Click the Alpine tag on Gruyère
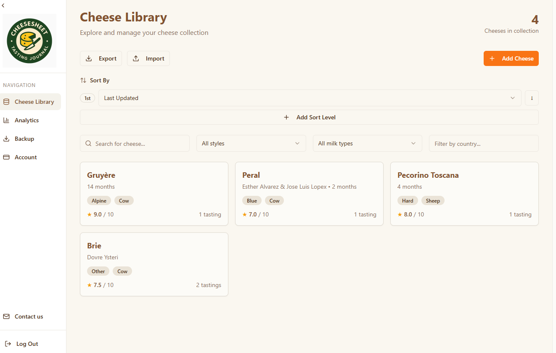This screenshot has width=556, height=353. [x=99, y=200]
